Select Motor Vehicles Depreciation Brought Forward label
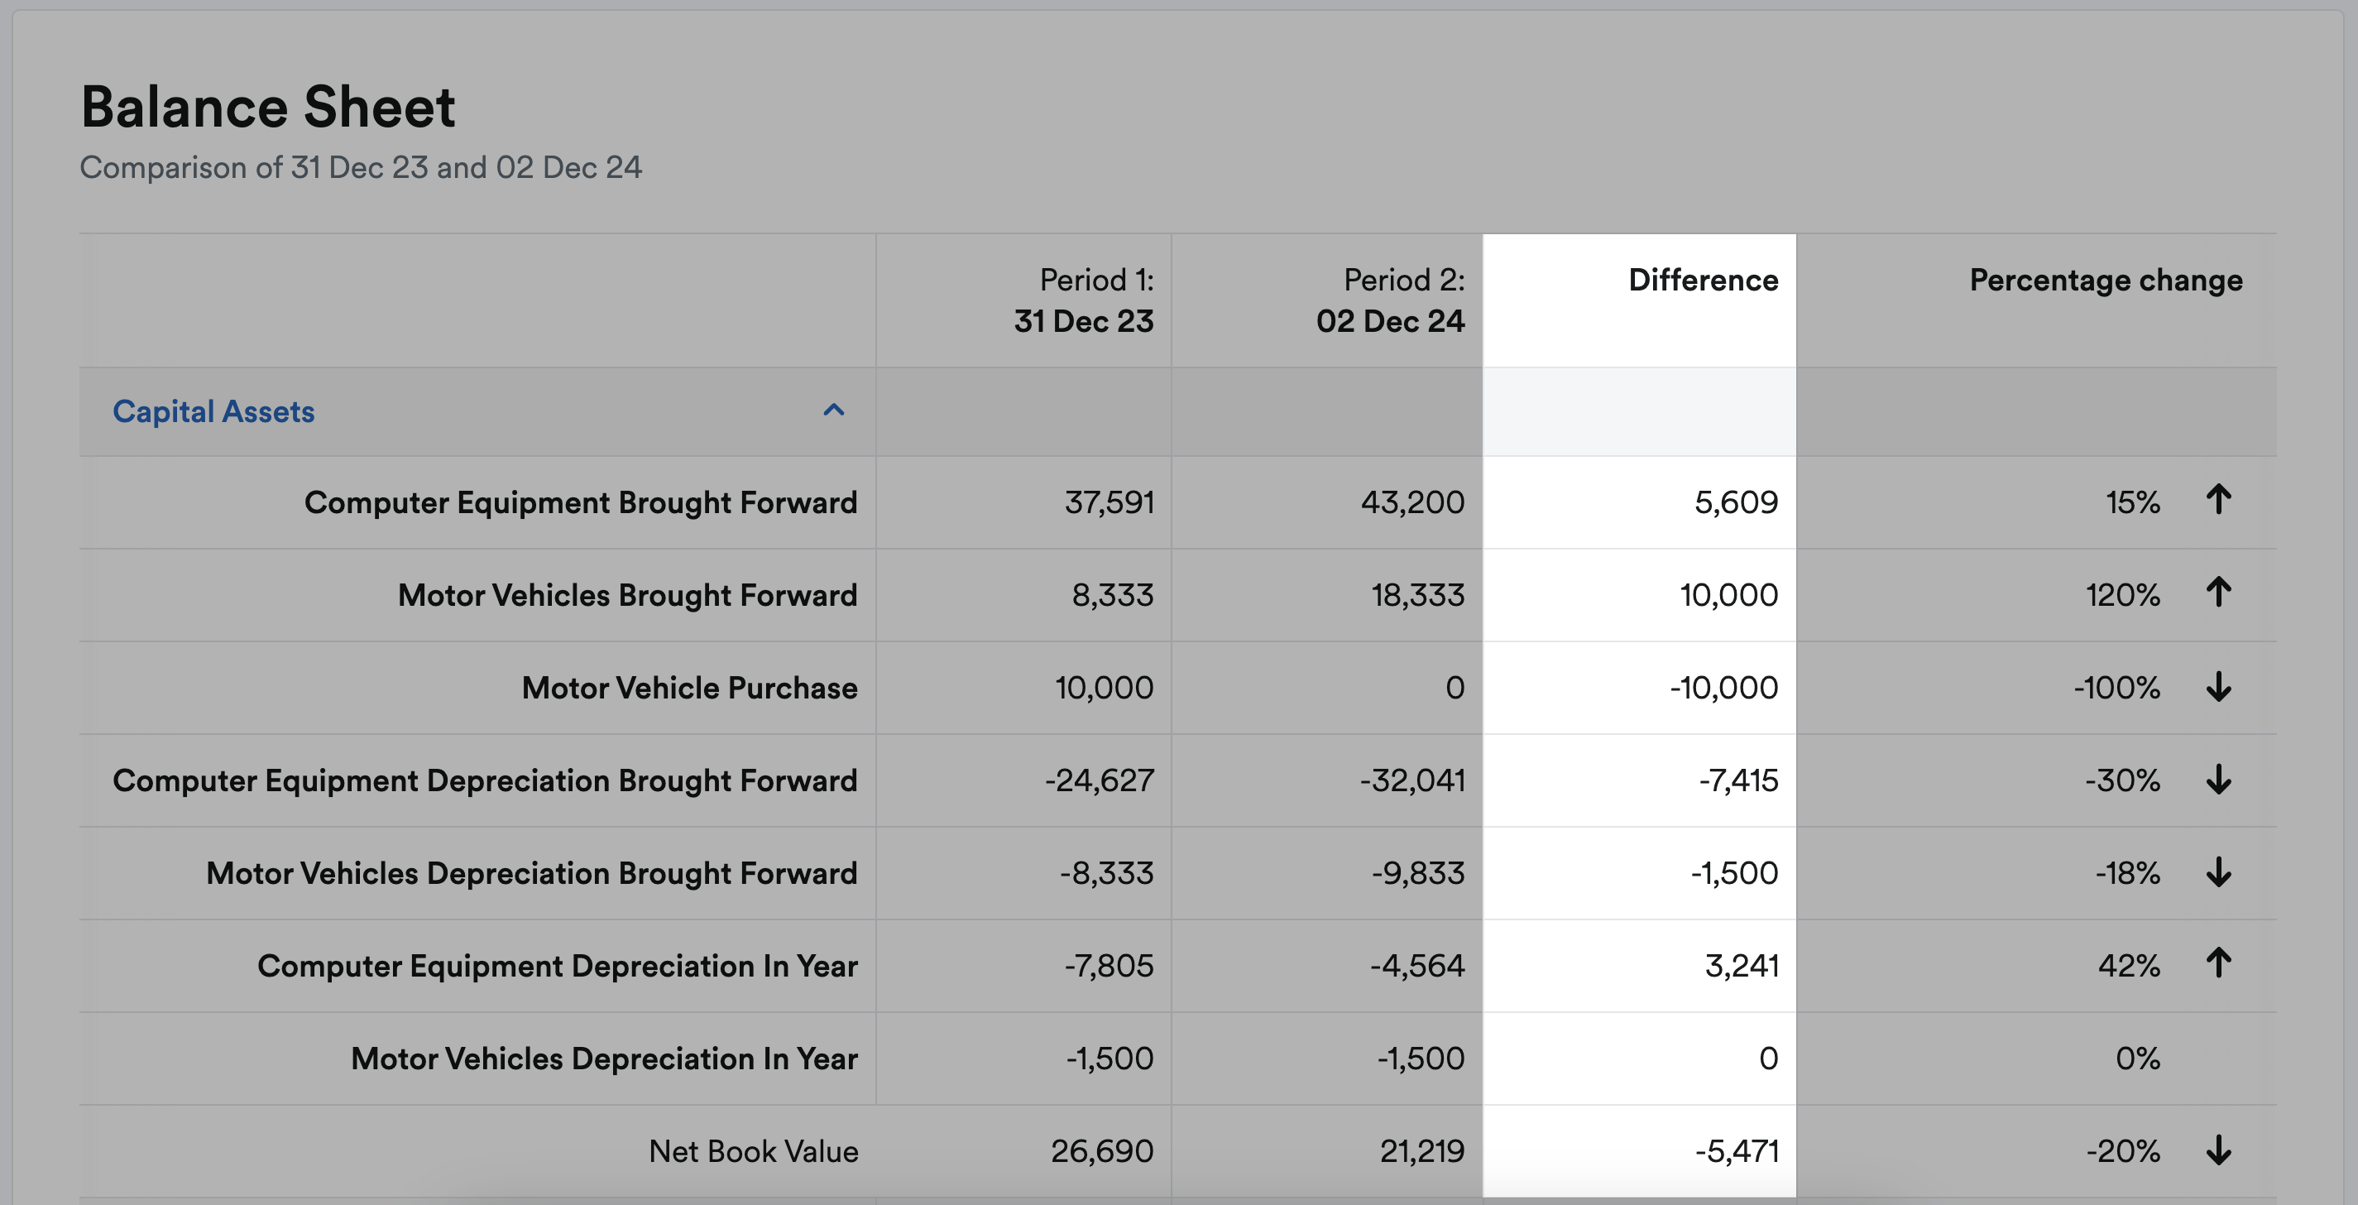Screen dimensions: 2358x1205 tap(532, 873)
